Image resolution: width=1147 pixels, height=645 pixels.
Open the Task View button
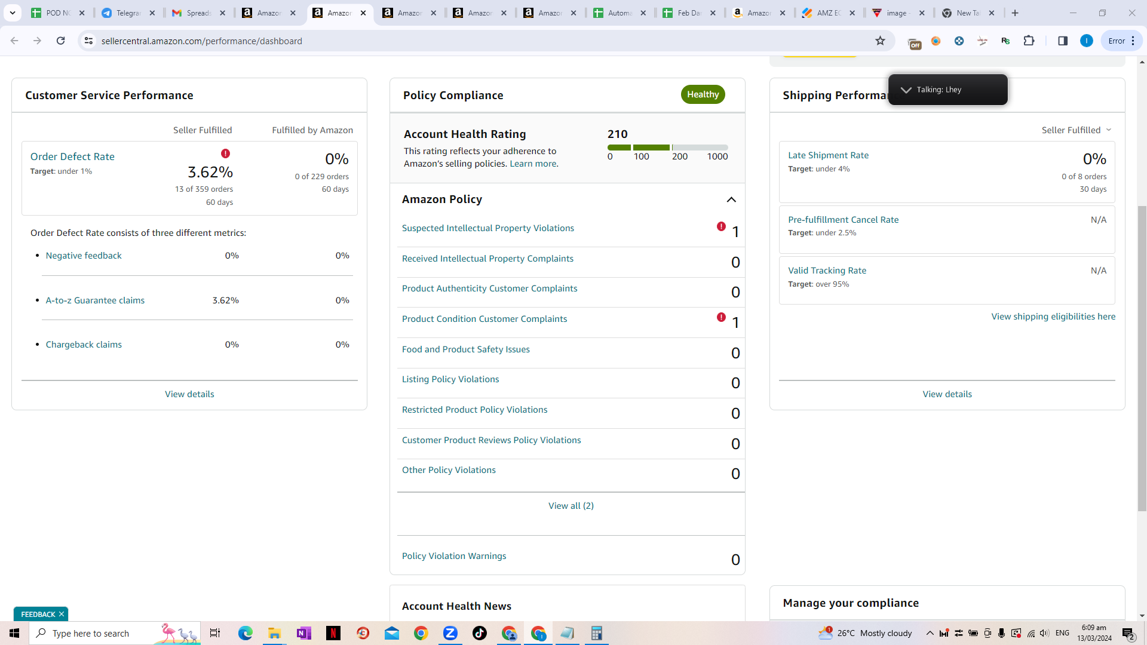point(215,633)
